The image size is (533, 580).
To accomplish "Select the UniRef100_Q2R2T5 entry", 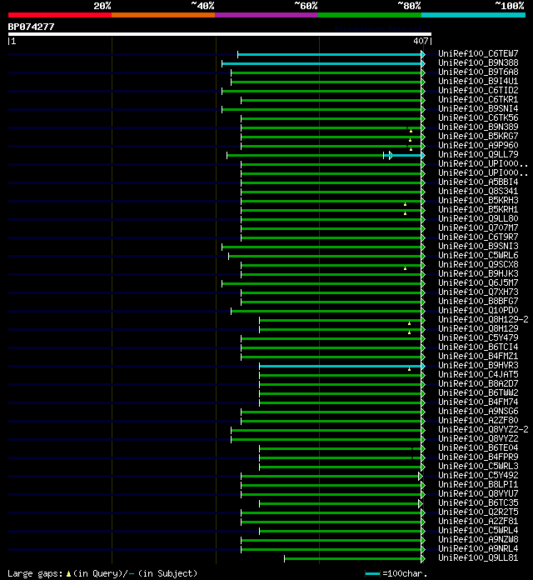I will (x=478, y=512).
